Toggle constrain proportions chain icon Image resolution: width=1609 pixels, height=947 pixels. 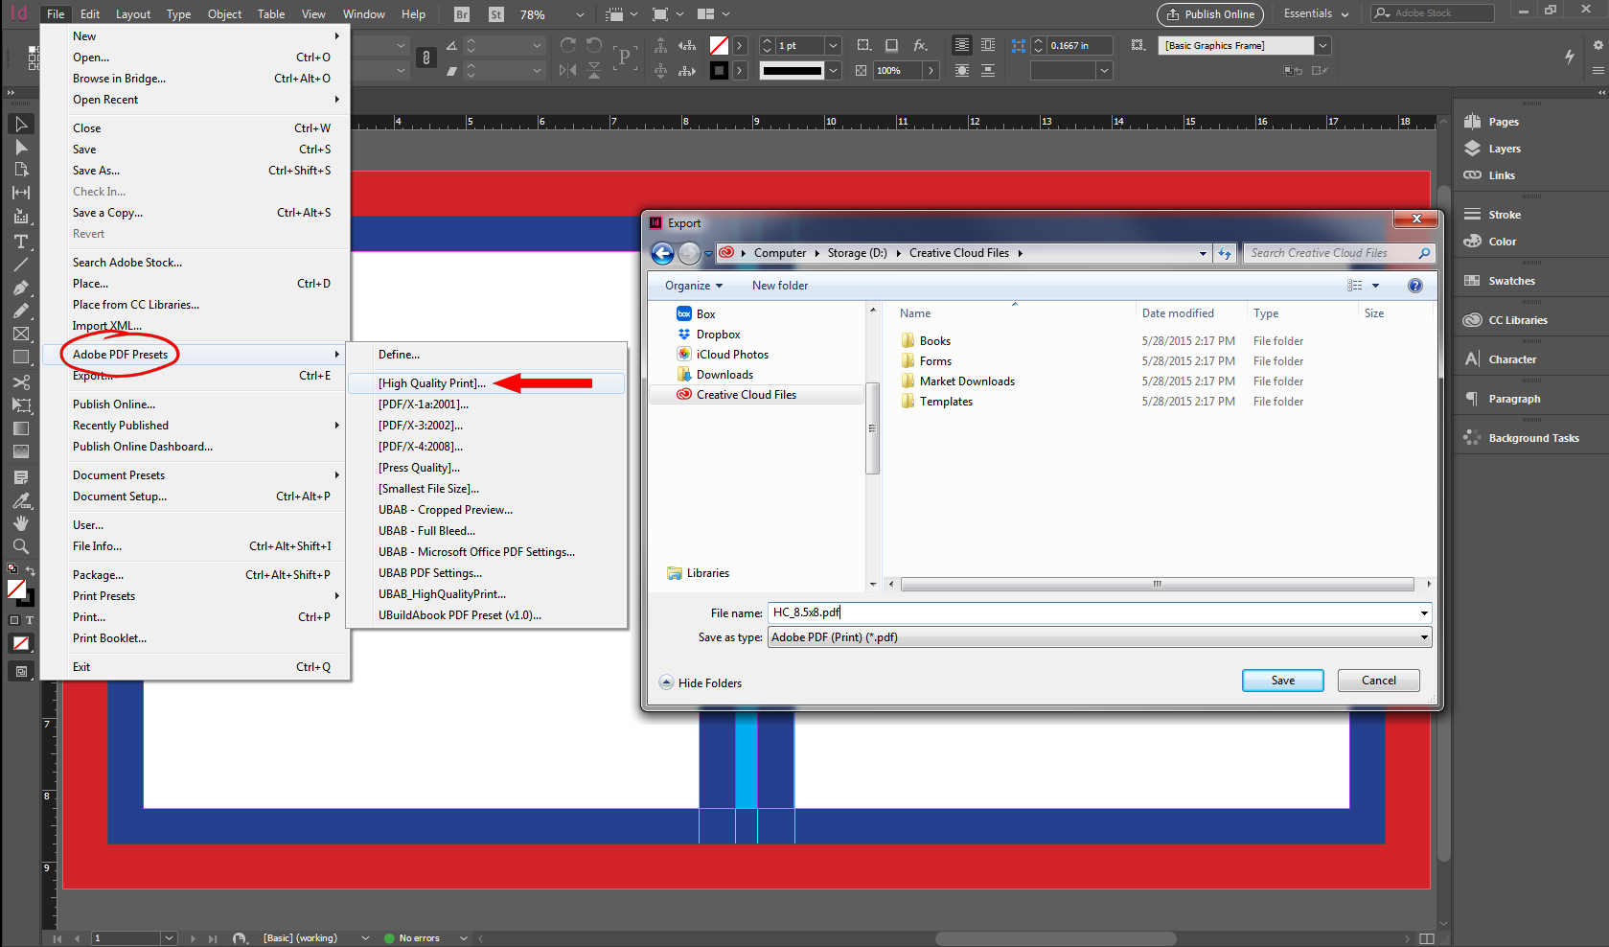pyautogui.click(x=426, y=58)
